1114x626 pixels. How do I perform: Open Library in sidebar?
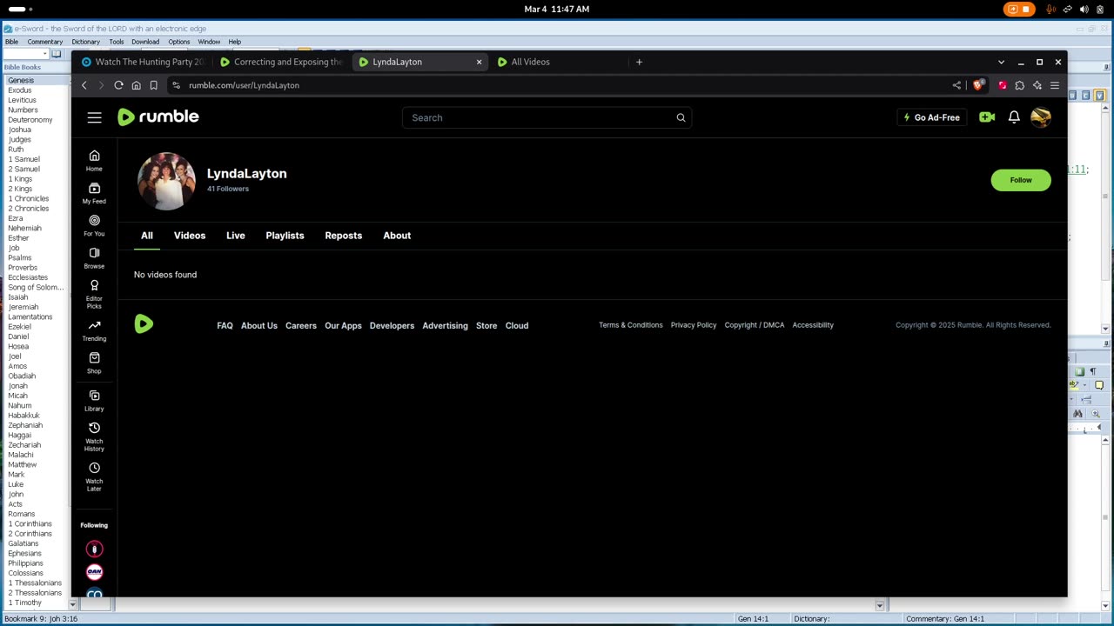pos(94,401)
